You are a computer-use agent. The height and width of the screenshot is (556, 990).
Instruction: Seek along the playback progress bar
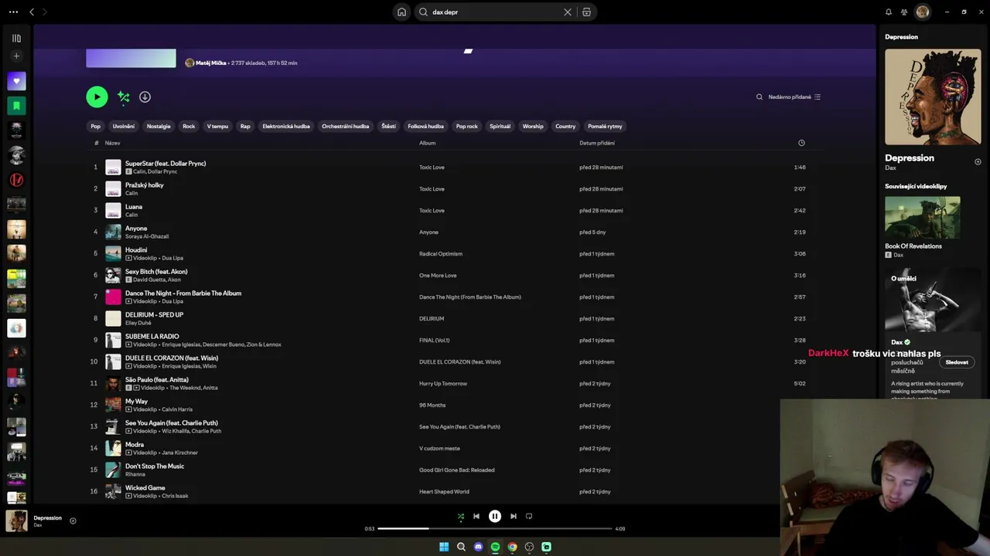coord(495,529)
